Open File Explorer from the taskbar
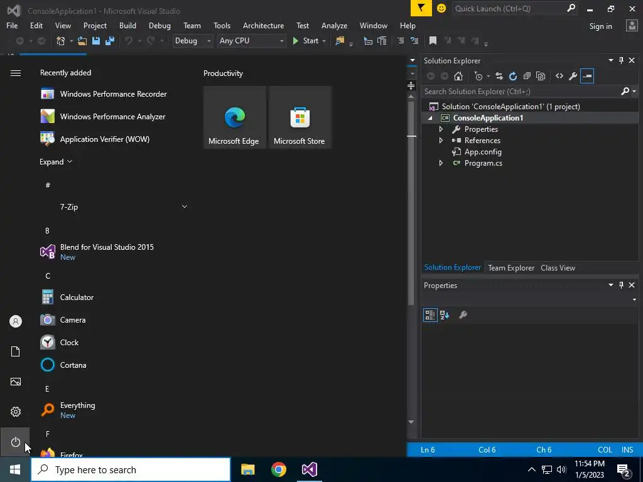 [247, 469]
